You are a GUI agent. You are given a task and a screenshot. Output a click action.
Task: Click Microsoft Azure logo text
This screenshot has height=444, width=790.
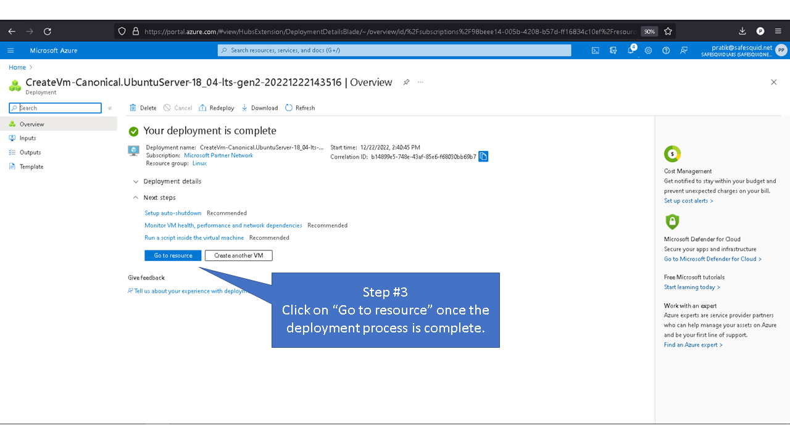pos(54,51)
